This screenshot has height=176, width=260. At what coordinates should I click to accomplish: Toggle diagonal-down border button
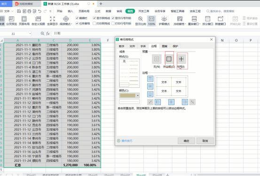[192, 102]
